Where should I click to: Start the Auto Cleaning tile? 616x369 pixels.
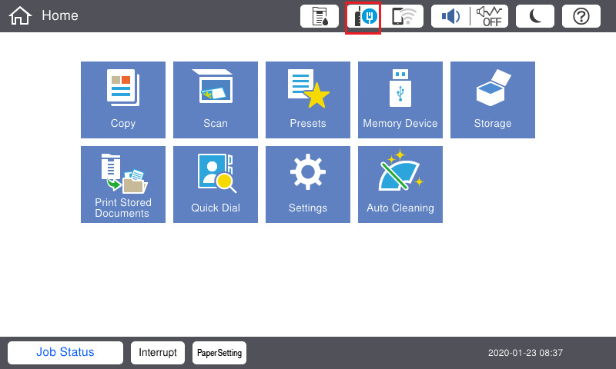400,184
